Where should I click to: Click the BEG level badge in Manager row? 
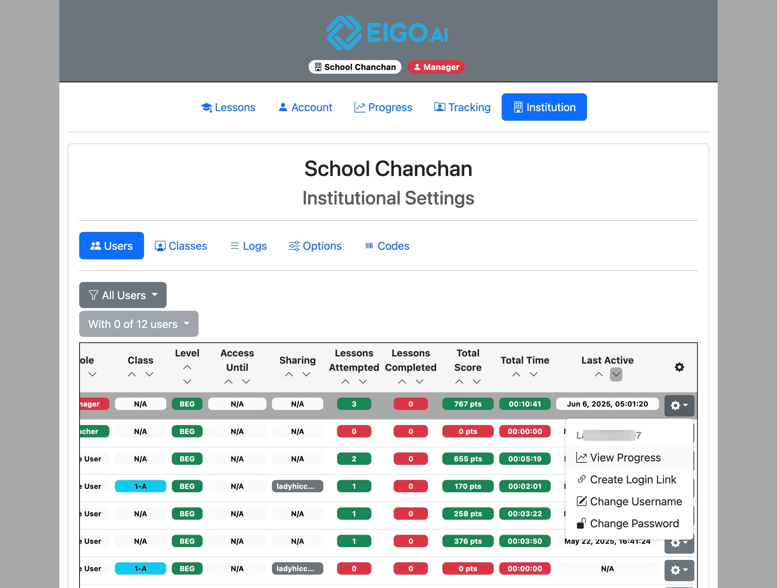point(187,404)
